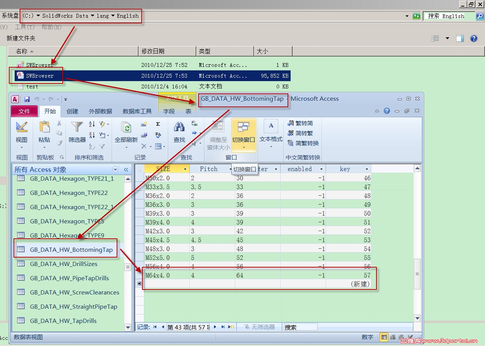This screenshot has width=485, height=346.
Task: Open the SIZE column dropdown arrow
Action: [185, 169]
